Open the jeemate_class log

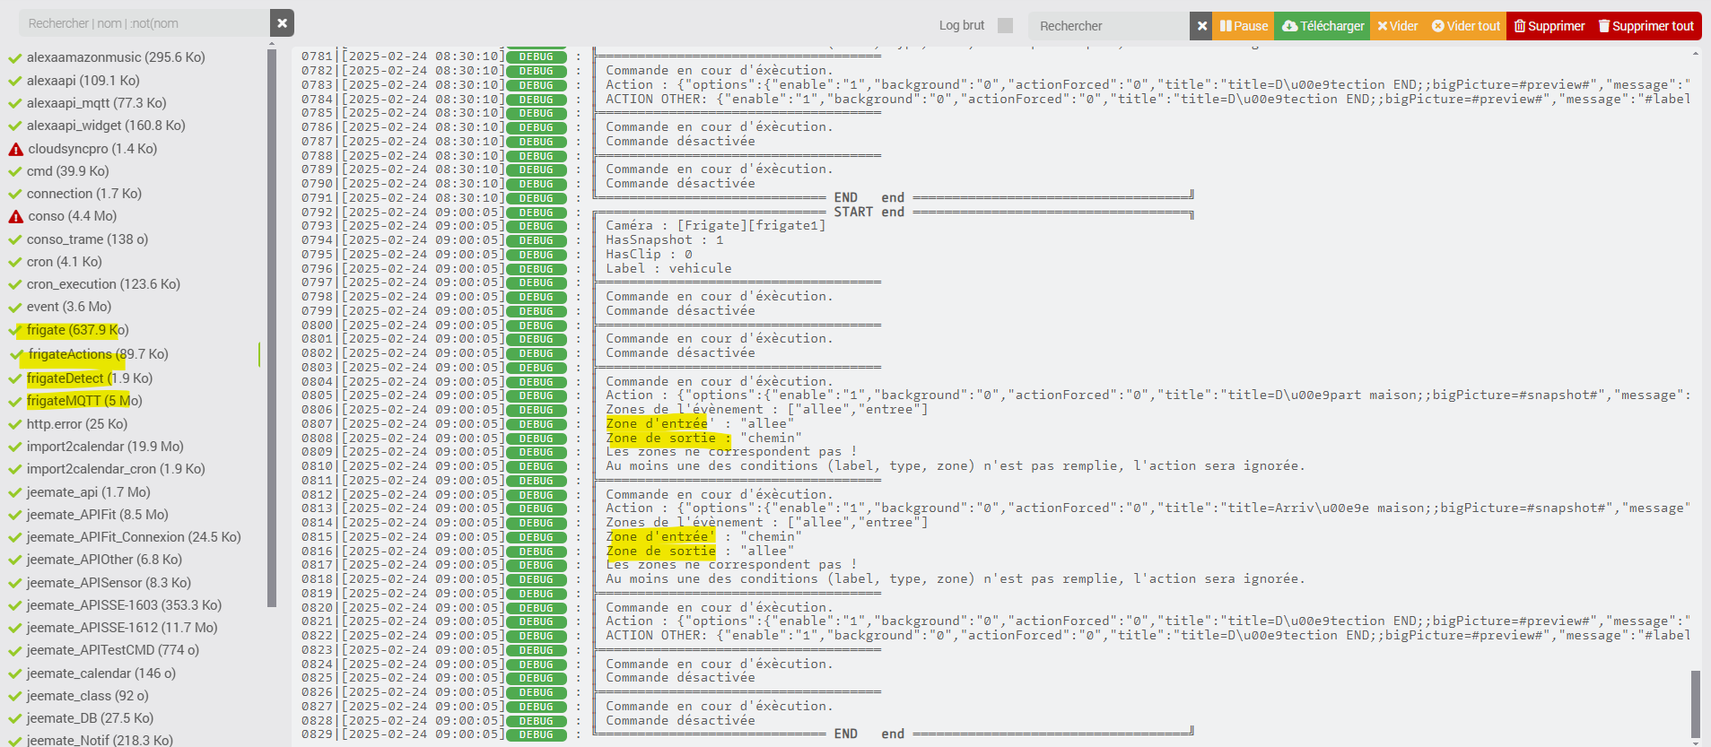point(87,696)
